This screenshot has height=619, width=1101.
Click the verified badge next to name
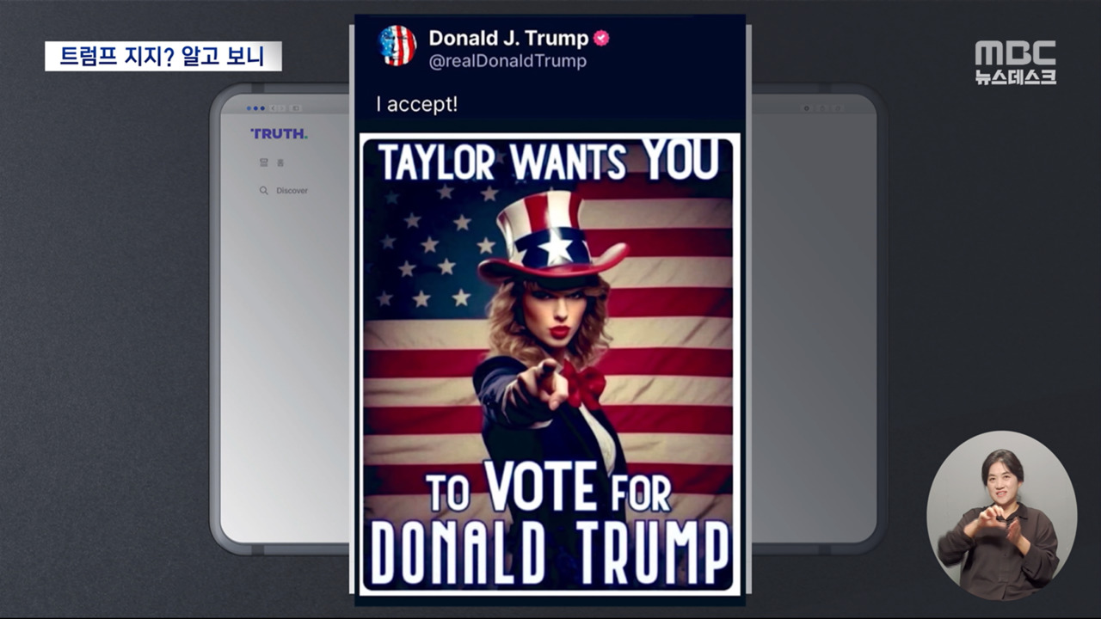(601, 38)
